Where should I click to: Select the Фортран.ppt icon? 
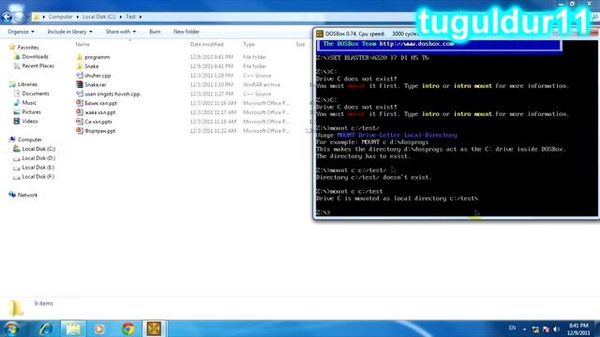coord(79,131)
